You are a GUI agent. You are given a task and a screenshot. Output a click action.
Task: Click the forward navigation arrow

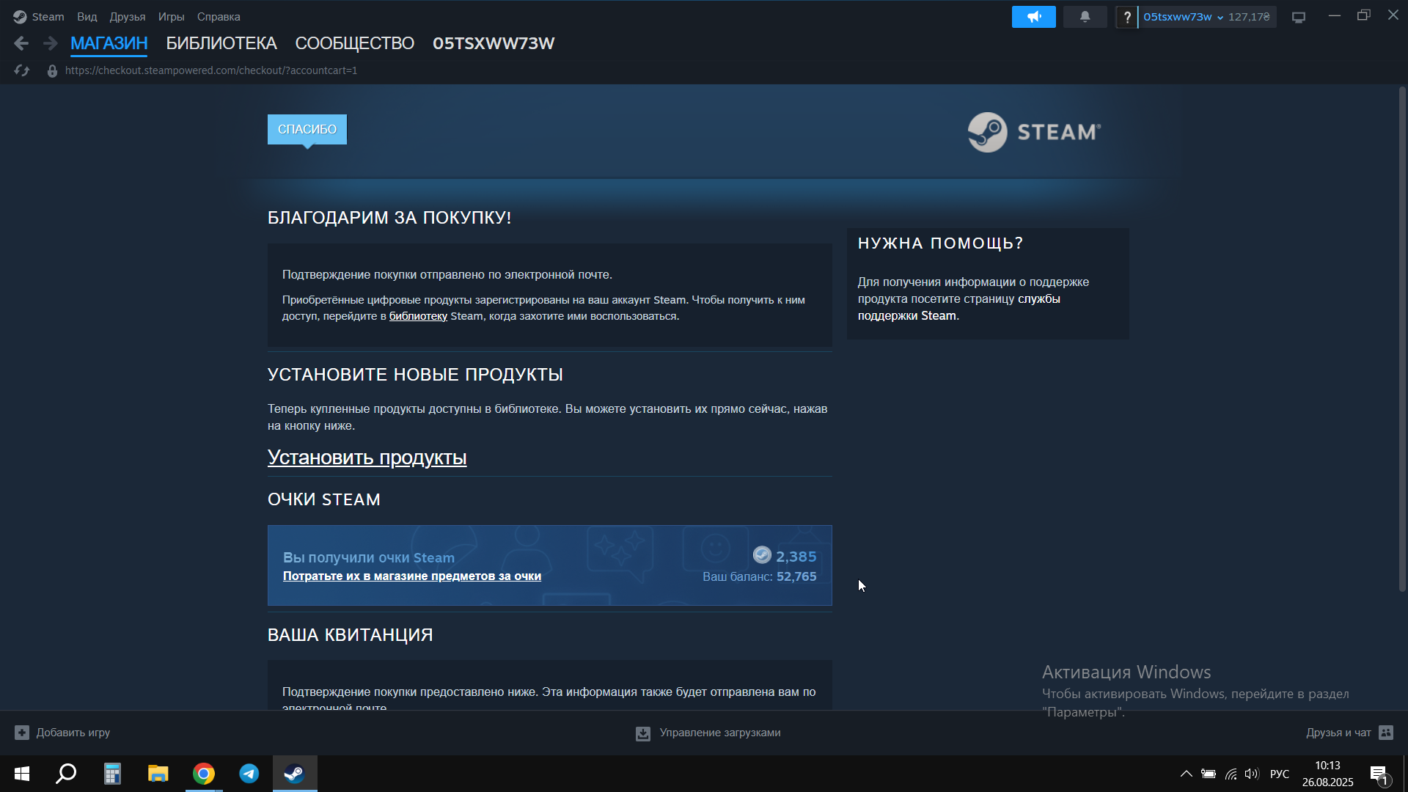(x=50, y=44)
